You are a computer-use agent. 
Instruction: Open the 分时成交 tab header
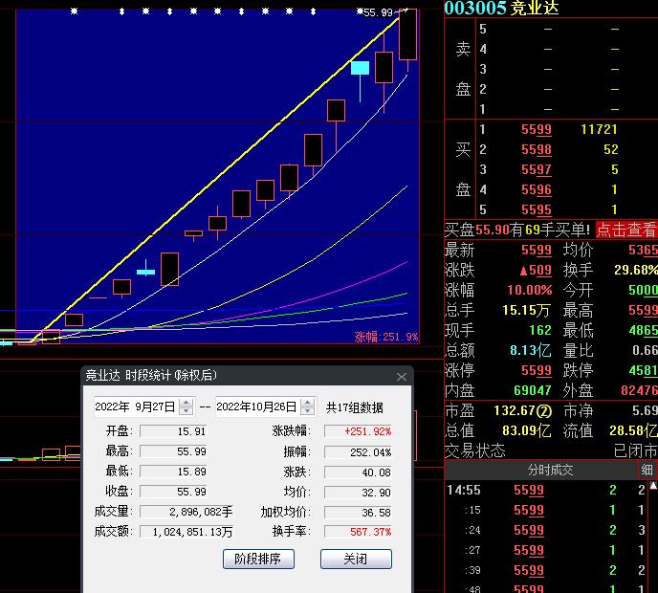tap(550, 471)
